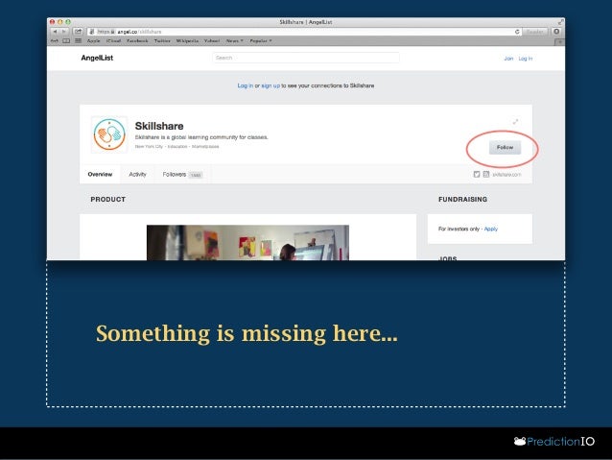This screenshot has height=460, width=612.
Task: Go forward with Safari's forward arrow
Action: [64, 32]
